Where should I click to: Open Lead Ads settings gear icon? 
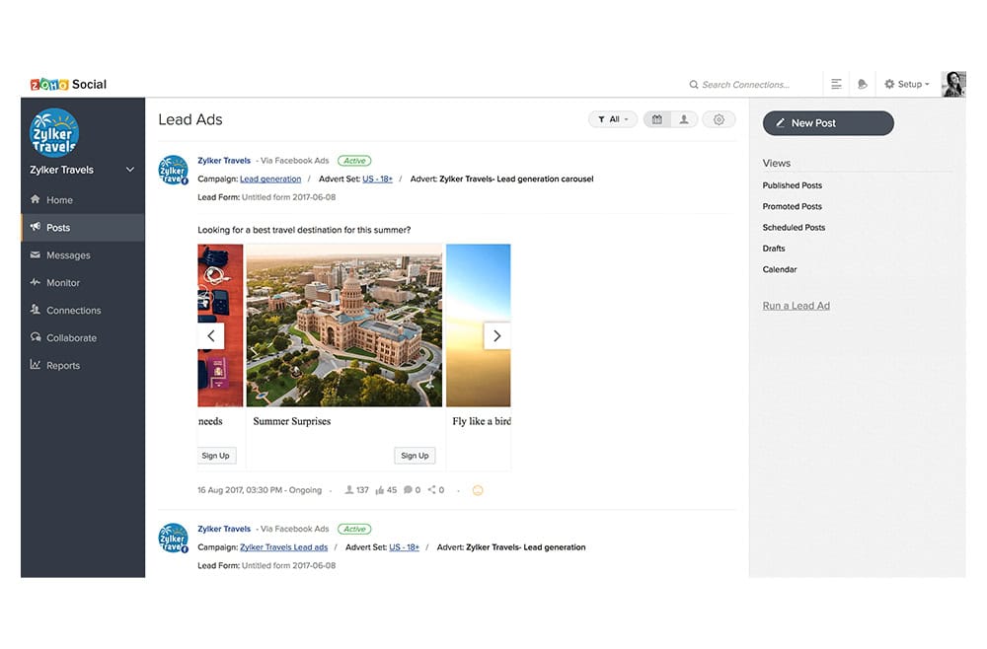click(x=719, y=119)
